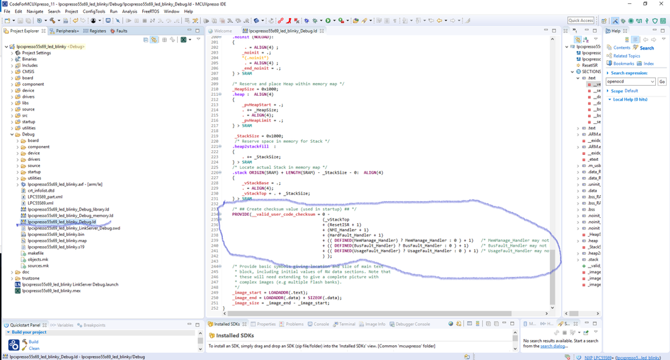Click the search dialog link

tap(553, 347)
